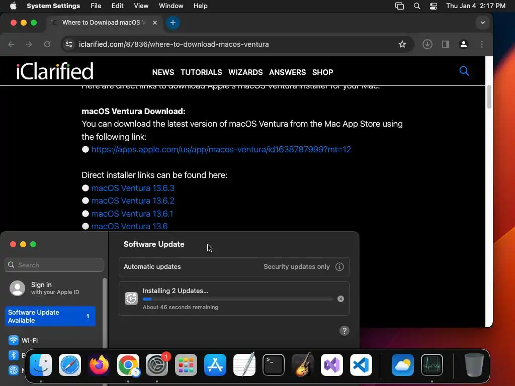Go to the WIZARDS section
The height and width of the screenshot is (386, 515).
click(245, 72)
